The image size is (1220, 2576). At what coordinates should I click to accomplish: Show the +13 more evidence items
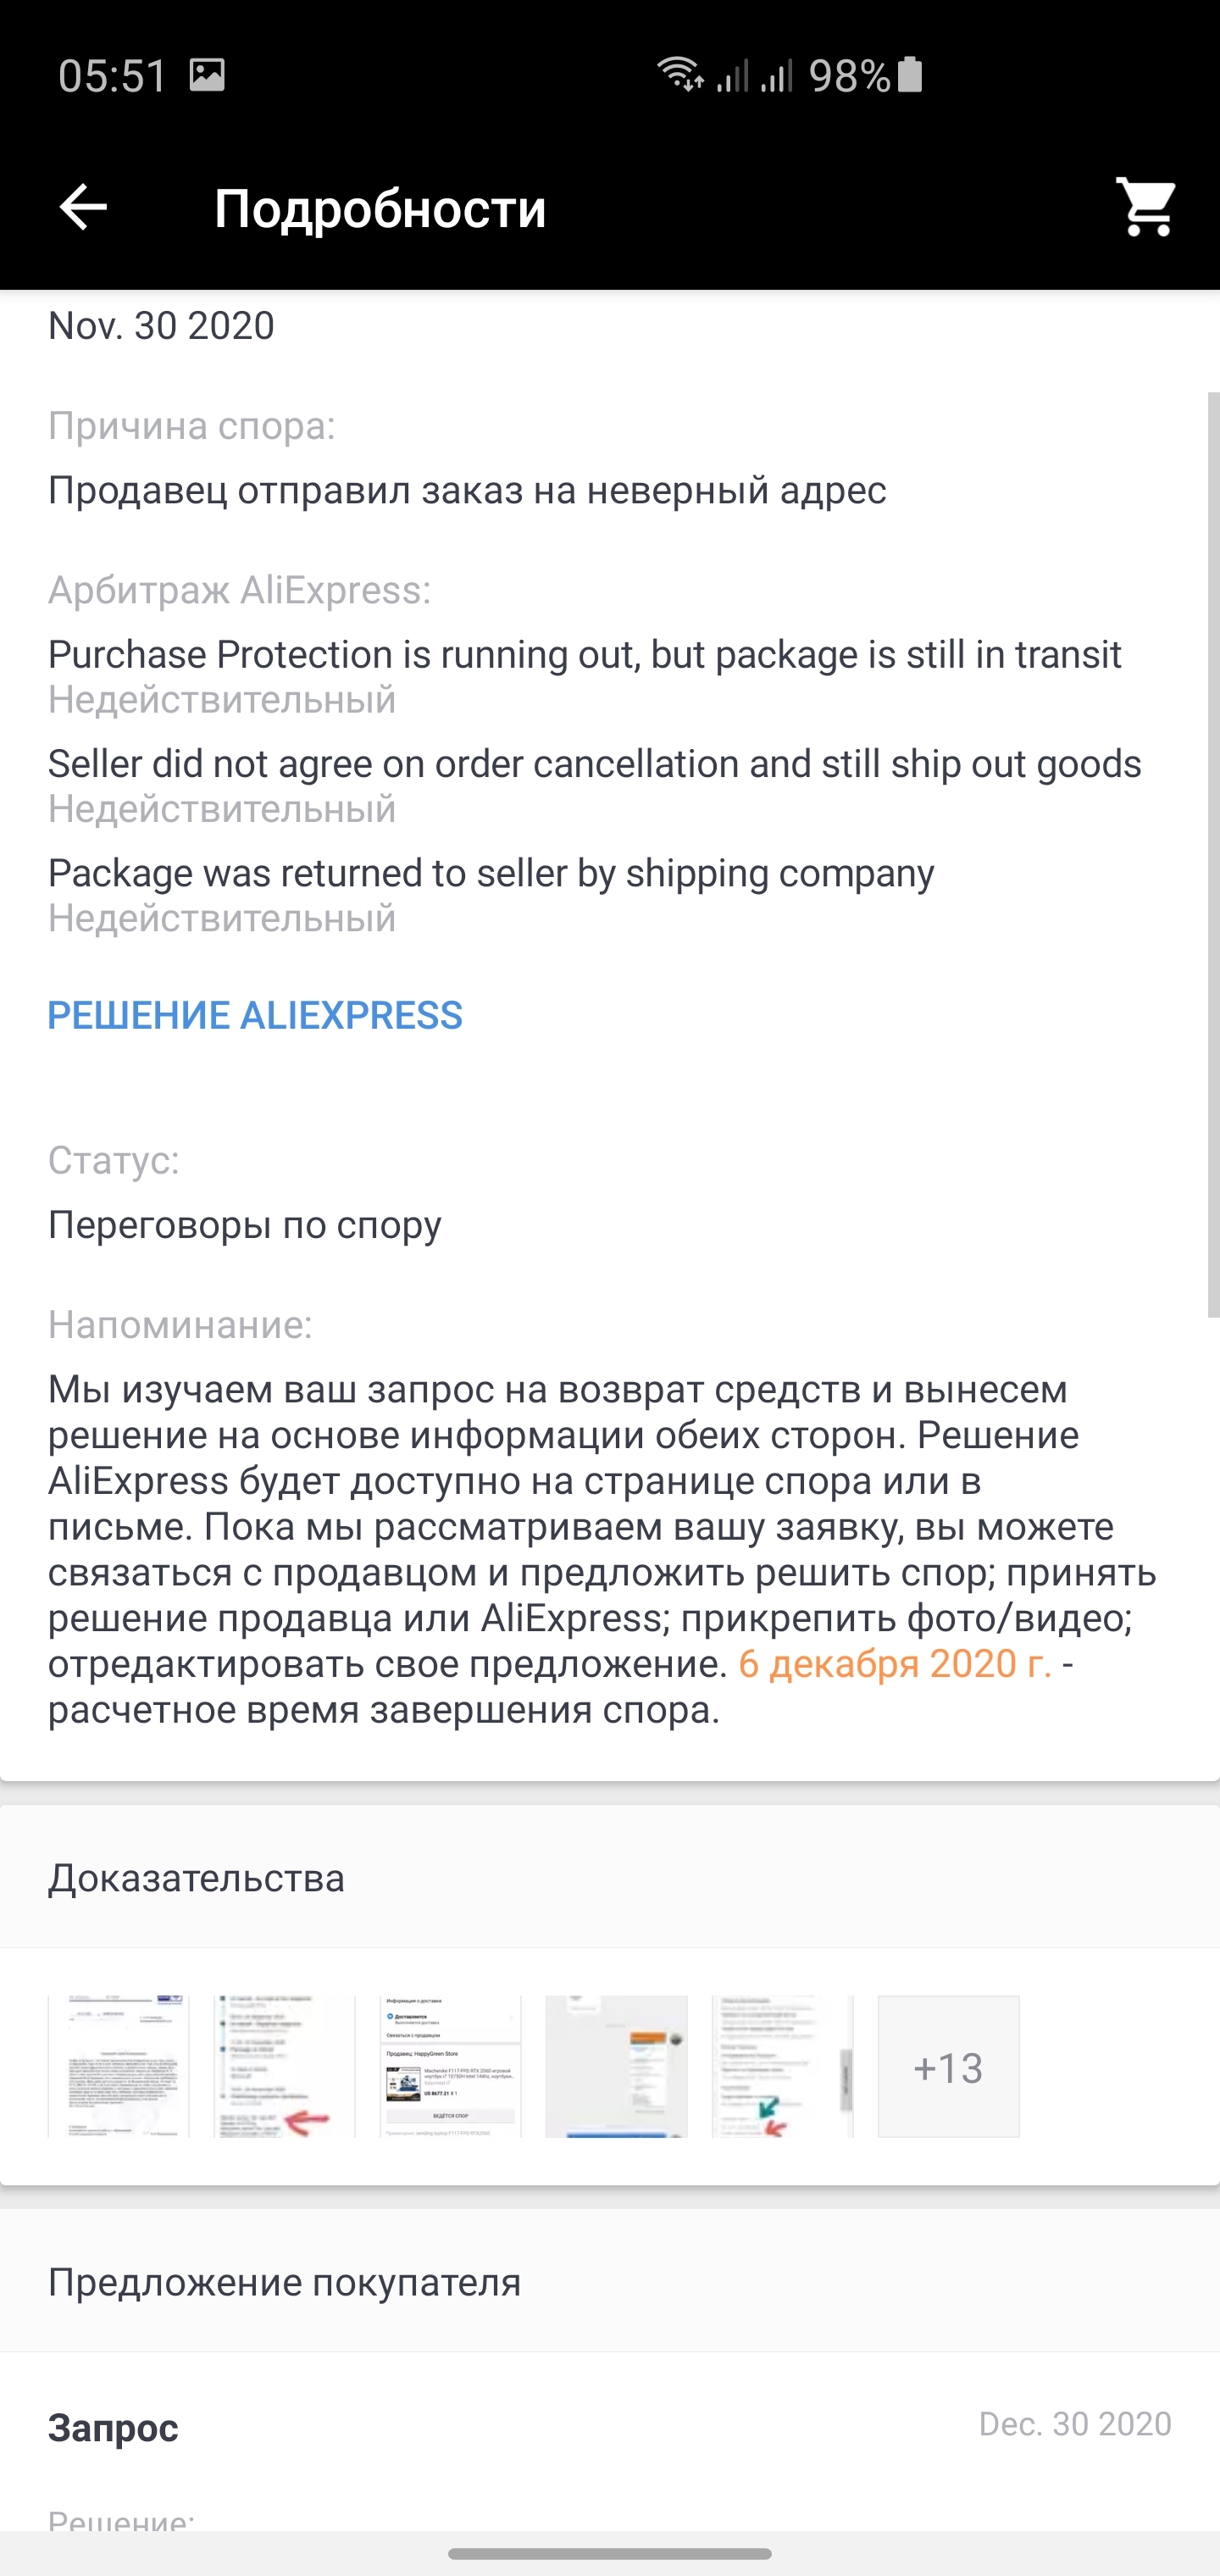(x=948, y=2066)
